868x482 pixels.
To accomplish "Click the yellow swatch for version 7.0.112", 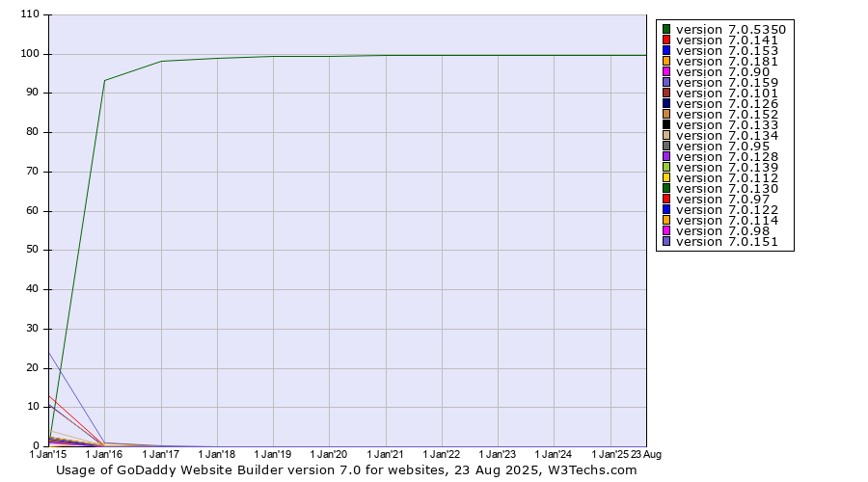I will click(666, 177).
